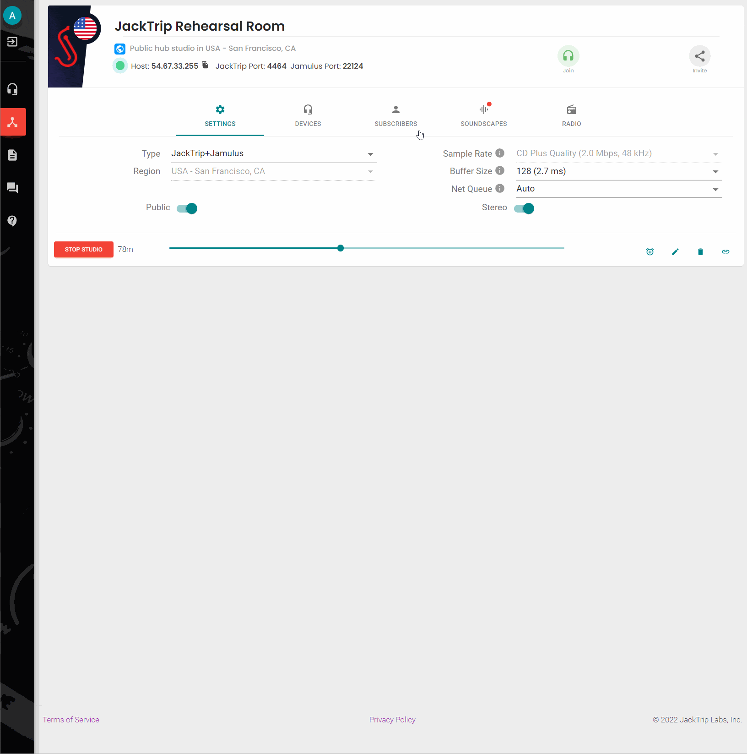Open the Buffer Size dropdown

[619, 171]
